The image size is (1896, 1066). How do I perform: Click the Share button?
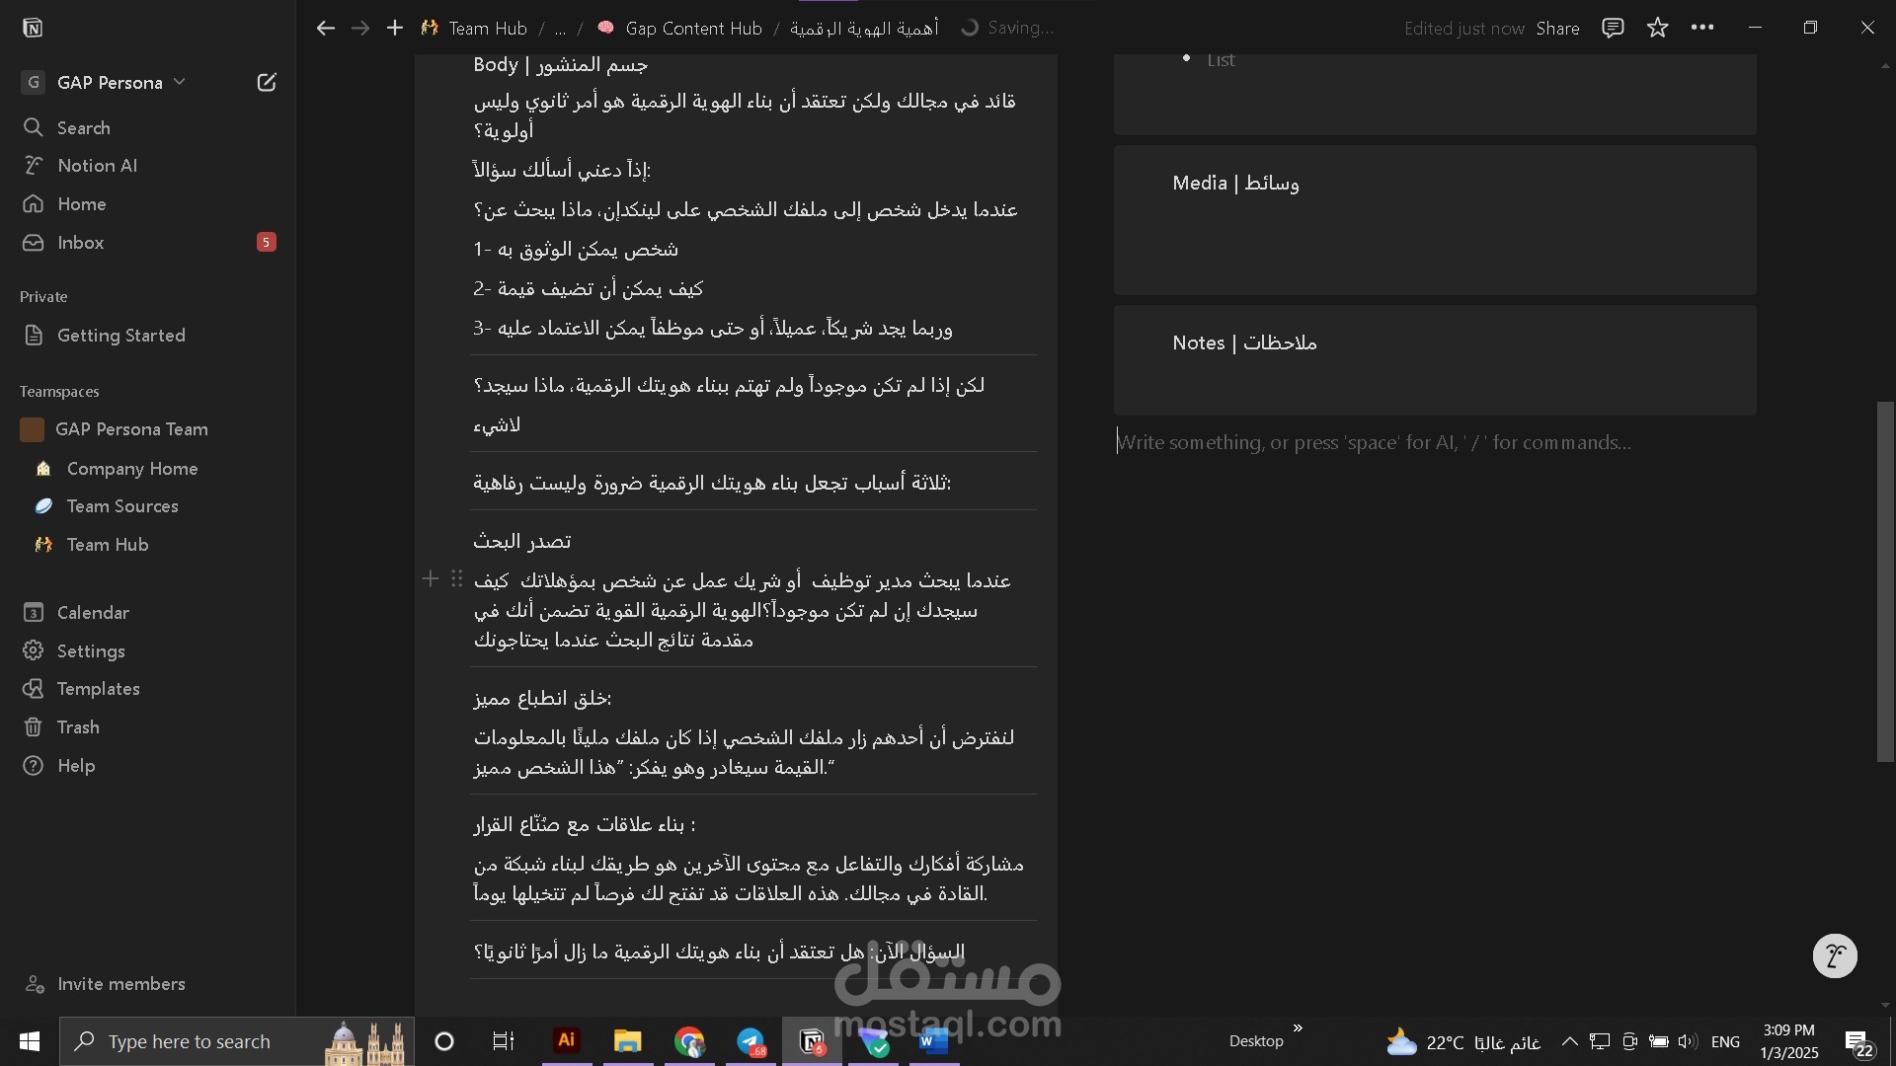click(x=1557, y=29)
